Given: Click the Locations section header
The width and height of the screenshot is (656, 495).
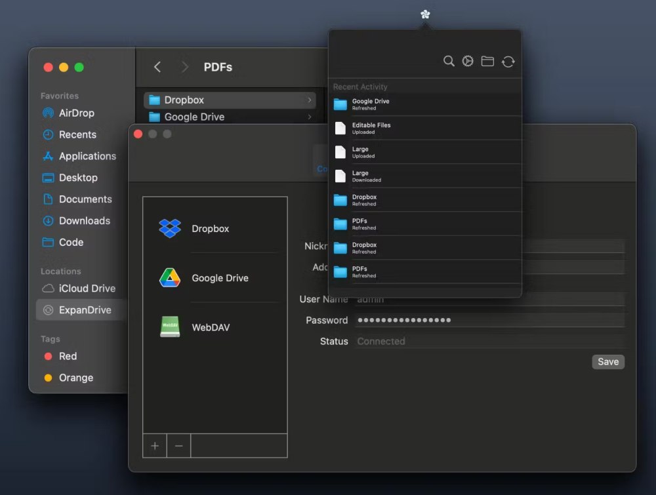Looking at the screenshot, I should click(x=60, y=271).
